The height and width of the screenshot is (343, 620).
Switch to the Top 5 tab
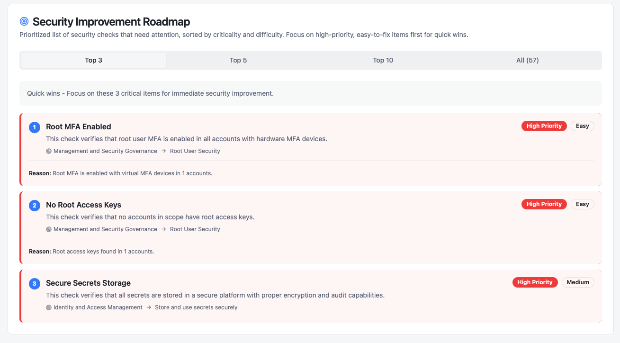tap(238, 60)
